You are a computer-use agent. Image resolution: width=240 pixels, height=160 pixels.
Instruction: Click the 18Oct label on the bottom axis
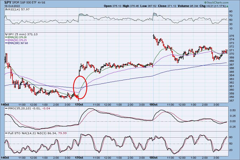coord(154,158)
